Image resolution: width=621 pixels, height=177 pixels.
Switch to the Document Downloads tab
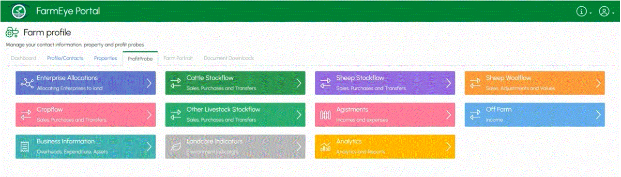tap(228, 58)
